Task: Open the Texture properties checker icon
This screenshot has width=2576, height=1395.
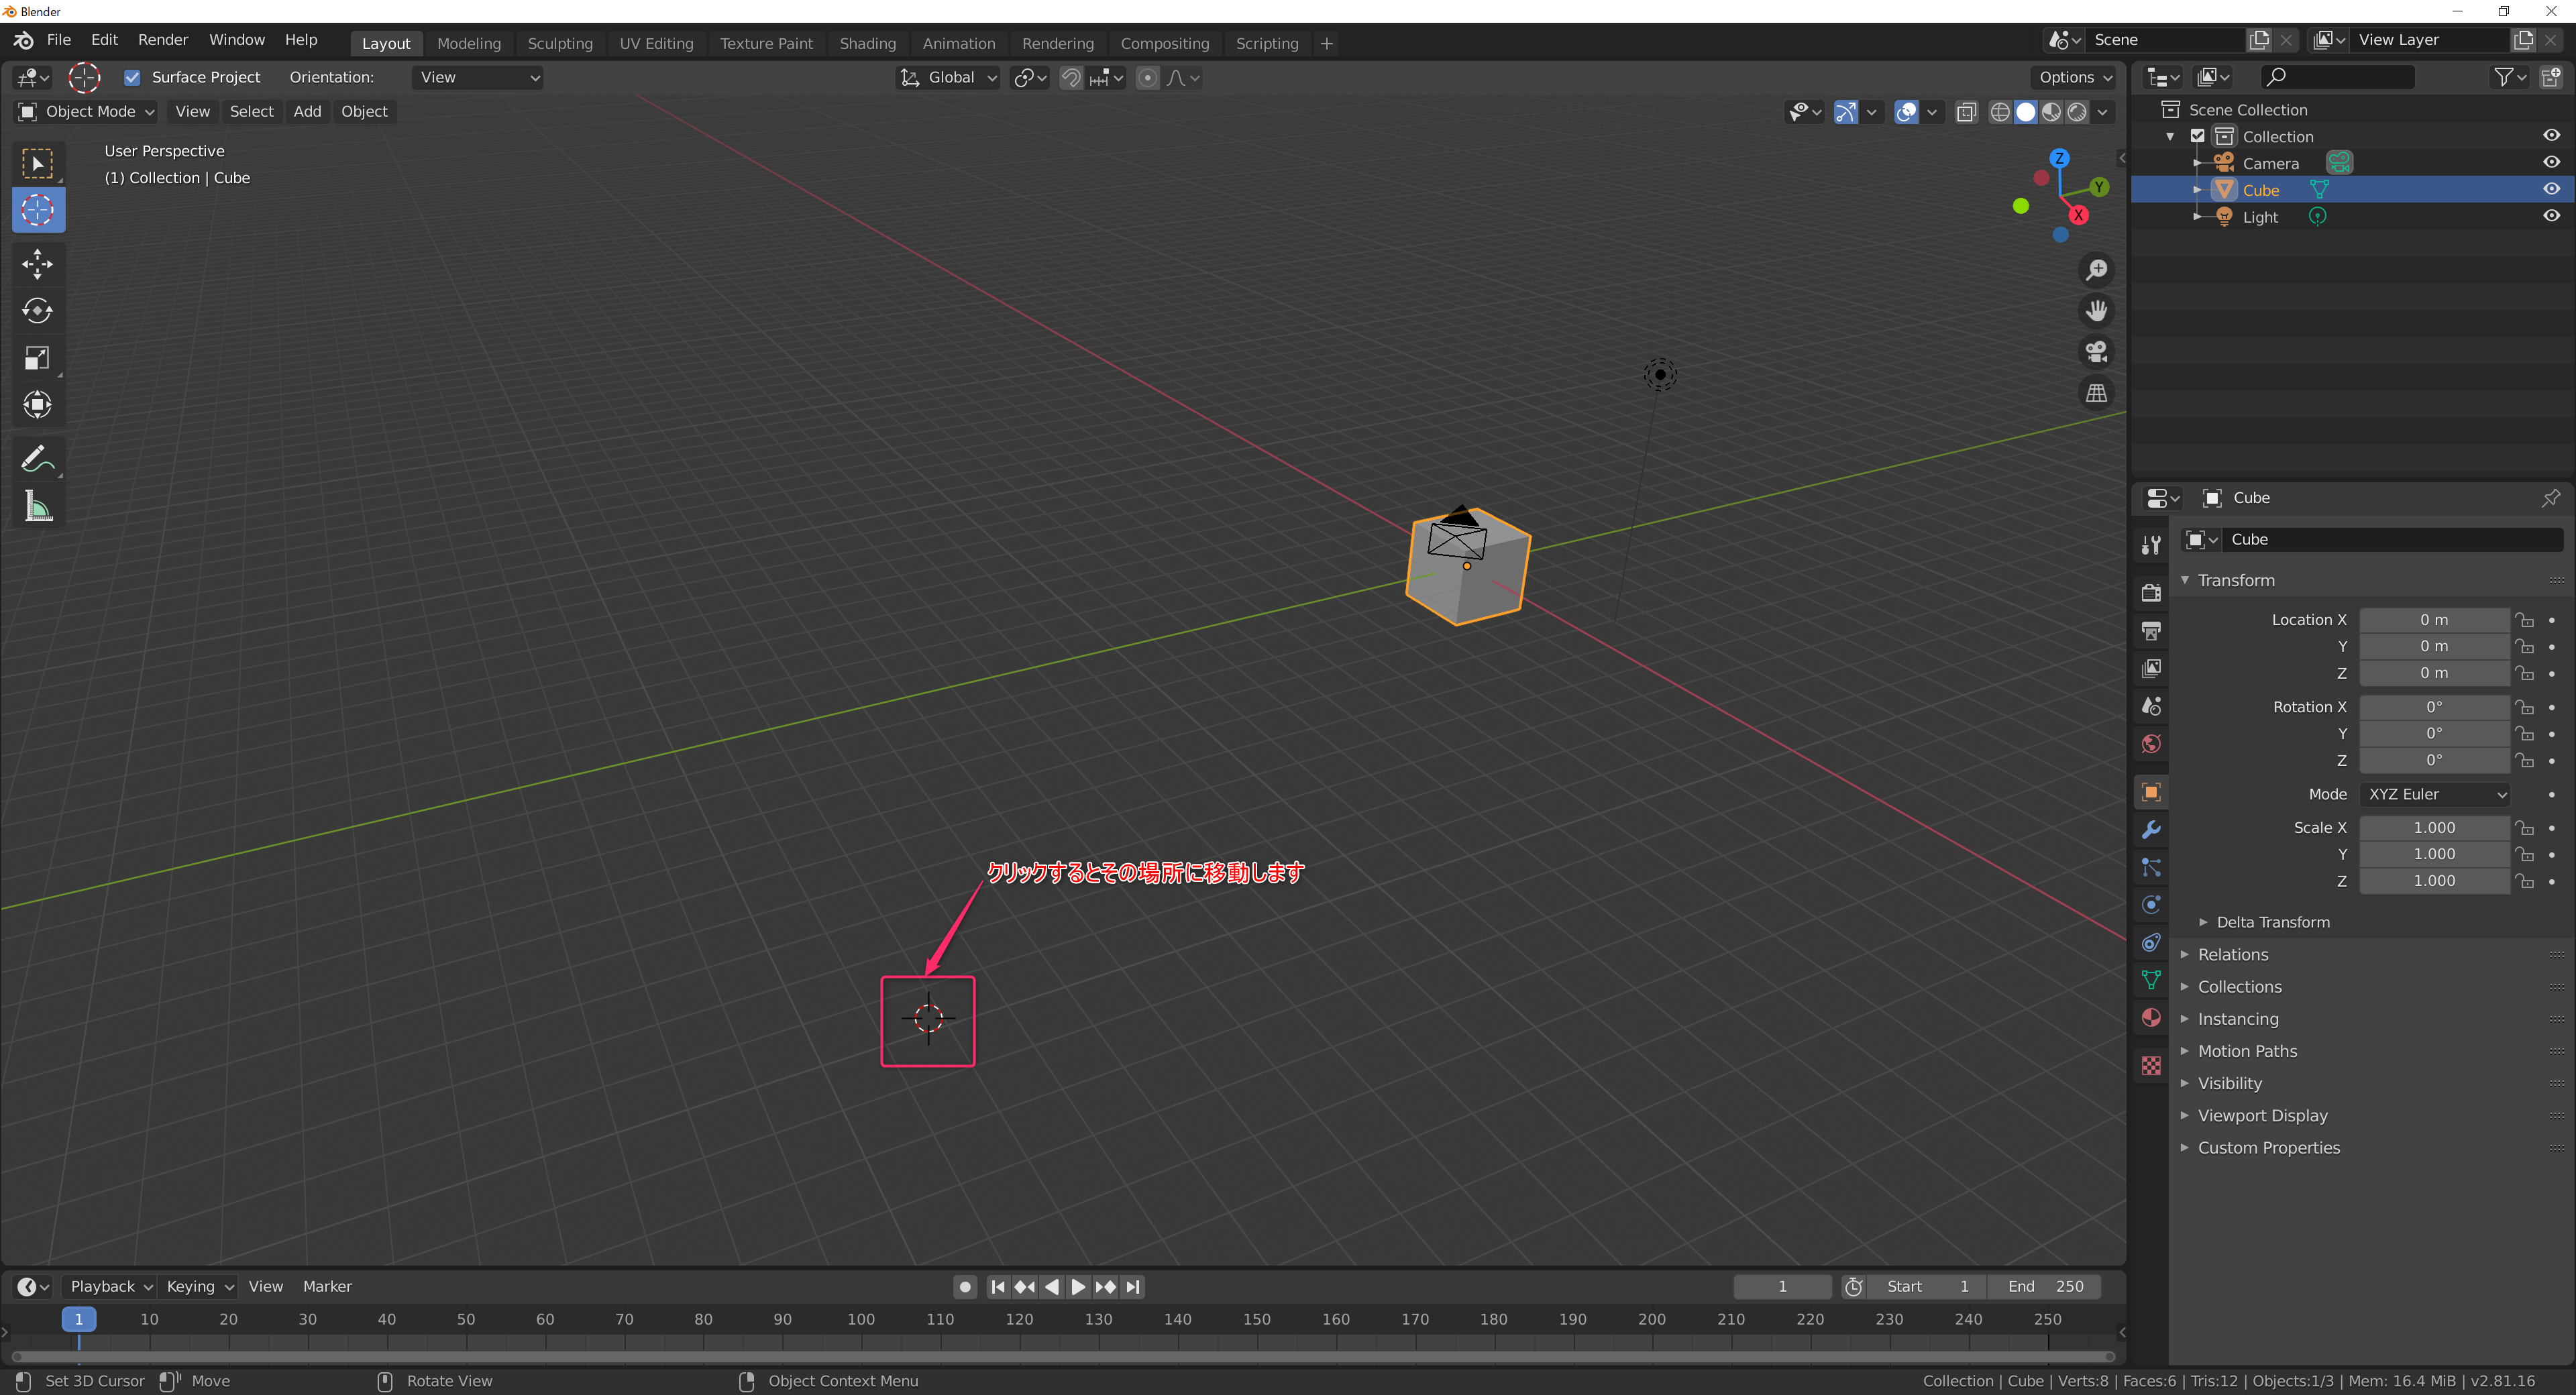Action: tap(2151, 1066)
